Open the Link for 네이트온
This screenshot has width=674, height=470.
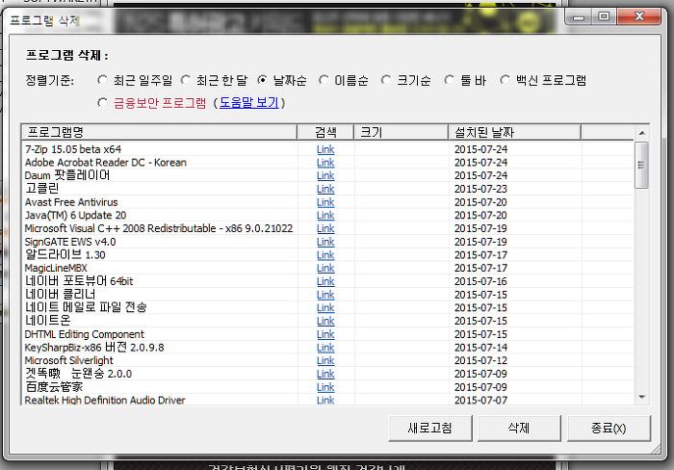click(325, 321)
